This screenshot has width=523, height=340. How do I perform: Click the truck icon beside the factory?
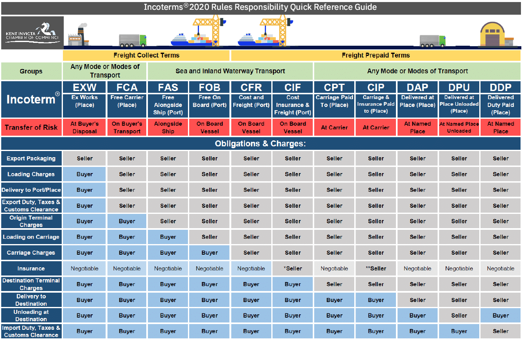tap(132, 40)
